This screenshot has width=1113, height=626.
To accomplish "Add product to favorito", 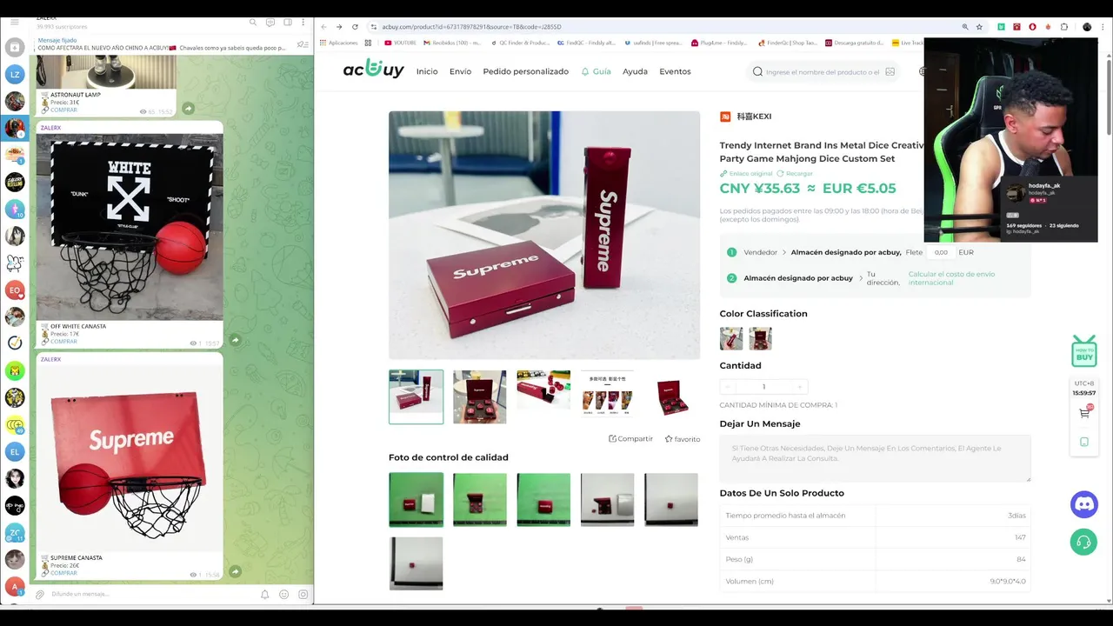I will [682, 439].
